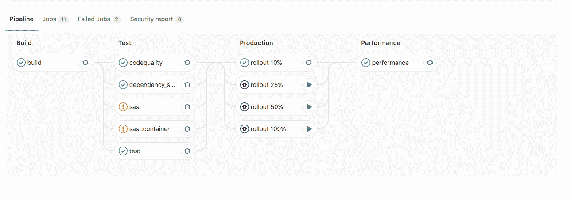Open the sast job details
This screenshot has height=200, width=571.
[x=135, y=107]
